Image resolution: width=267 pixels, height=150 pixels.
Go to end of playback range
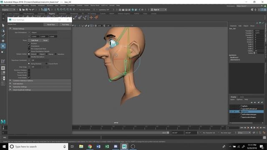pos(264,127)
